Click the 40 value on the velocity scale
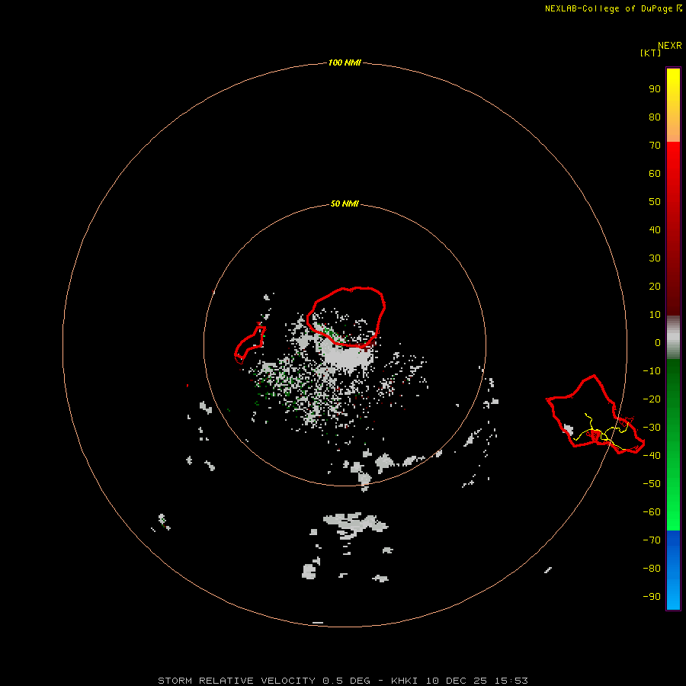Viewport: 686px width, 686px height. [655, 229]
